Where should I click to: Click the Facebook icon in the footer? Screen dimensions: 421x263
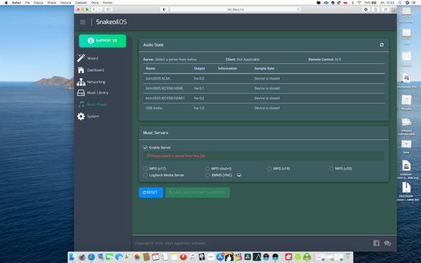[x=376, y=243]
